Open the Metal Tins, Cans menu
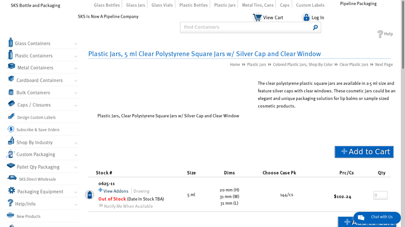 point(258,5)
